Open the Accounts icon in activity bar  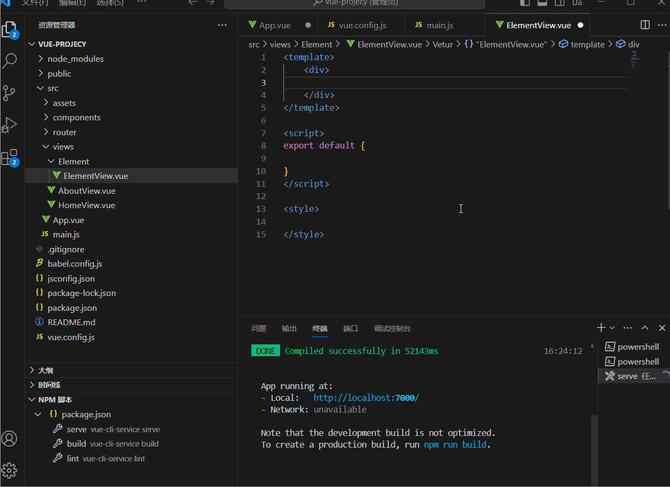[x=10, y=439]
